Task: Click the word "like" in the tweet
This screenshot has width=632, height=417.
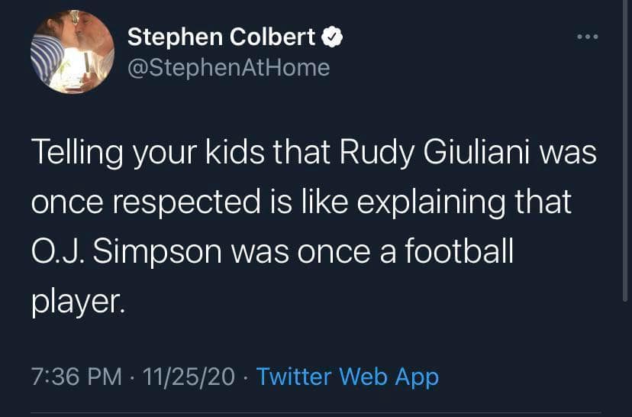Action: tap(321, 203)
